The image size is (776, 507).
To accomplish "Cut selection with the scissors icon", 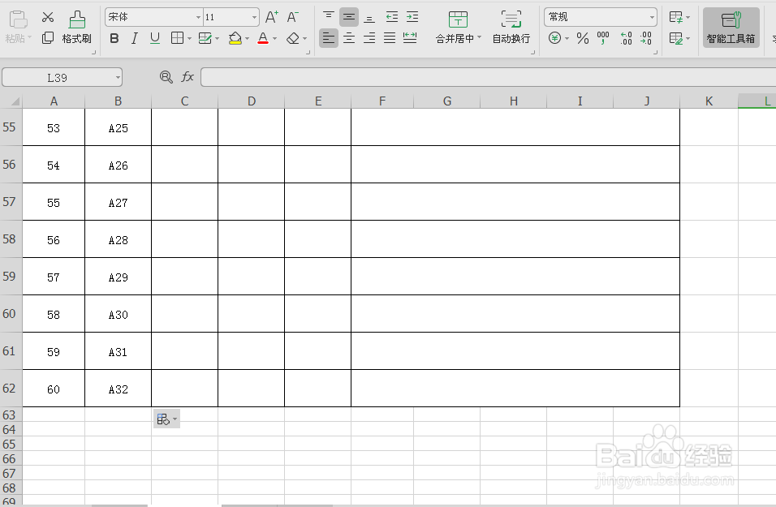I will coord(48,17).
